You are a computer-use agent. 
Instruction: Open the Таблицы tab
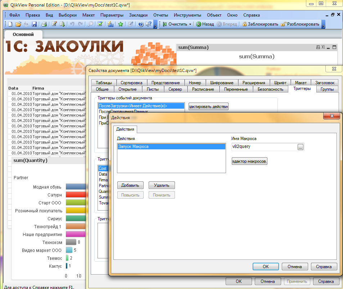(104, 83)
